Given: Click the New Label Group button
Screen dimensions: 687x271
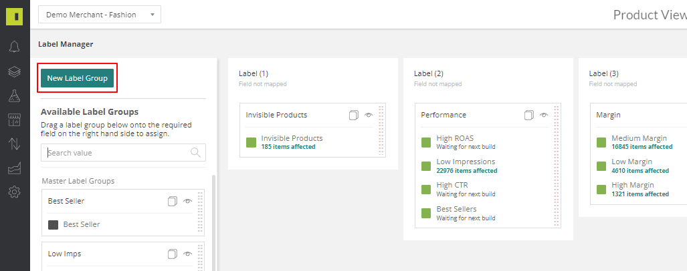Looking at the screenshot, I should (x=77, y=78).
